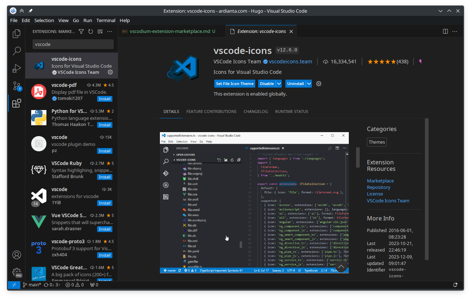Click the v12.6.0 version badge

(287, 50)
